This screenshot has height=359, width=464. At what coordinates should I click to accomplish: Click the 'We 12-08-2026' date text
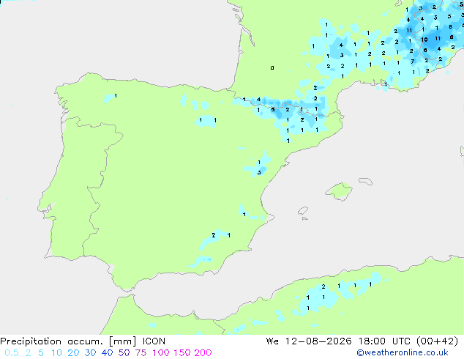click(309, 341)
